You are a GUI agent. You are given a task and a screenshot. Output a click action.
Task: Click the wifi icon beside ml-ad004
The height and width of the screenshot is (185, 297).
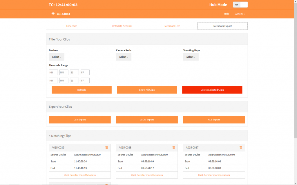(x=53, y=14)
